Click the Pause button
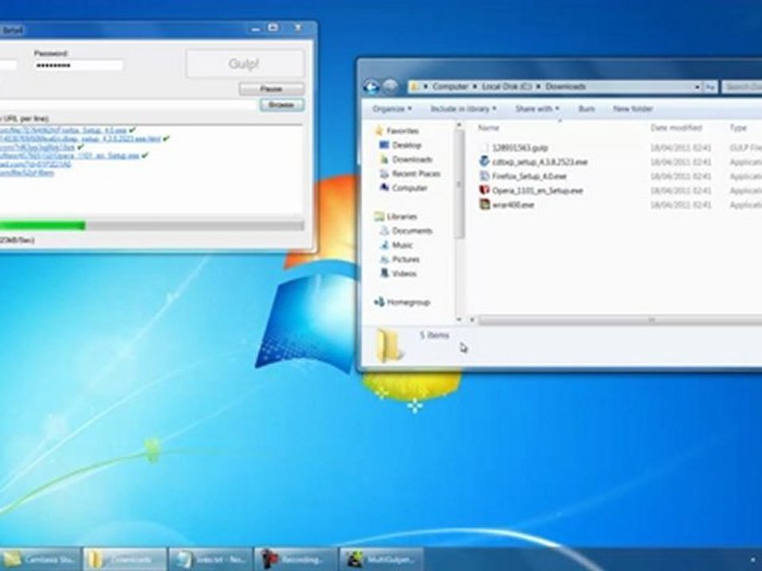762x571 pixels. 271,89
